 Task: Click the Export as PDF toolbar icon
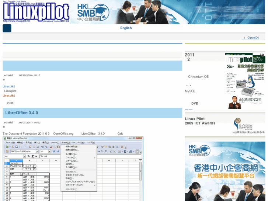[x=30, y=147]
